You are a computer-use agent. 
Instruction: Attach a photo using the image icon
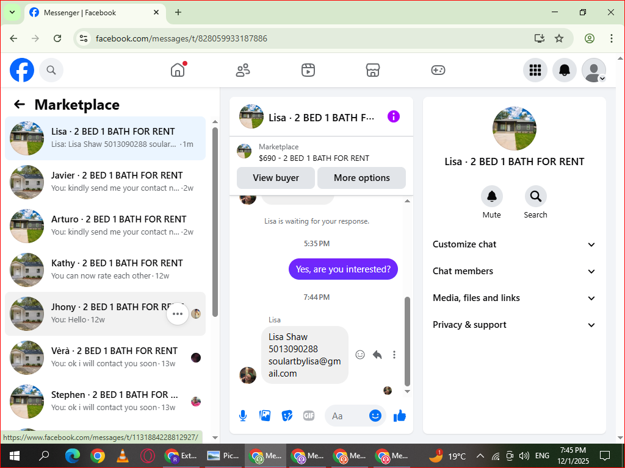point(265,416)
